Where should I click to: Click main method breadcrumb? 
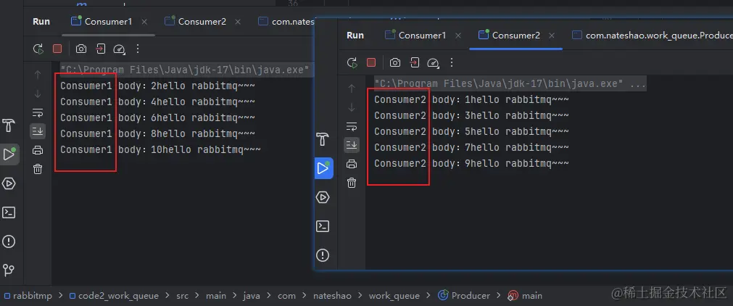526,296
